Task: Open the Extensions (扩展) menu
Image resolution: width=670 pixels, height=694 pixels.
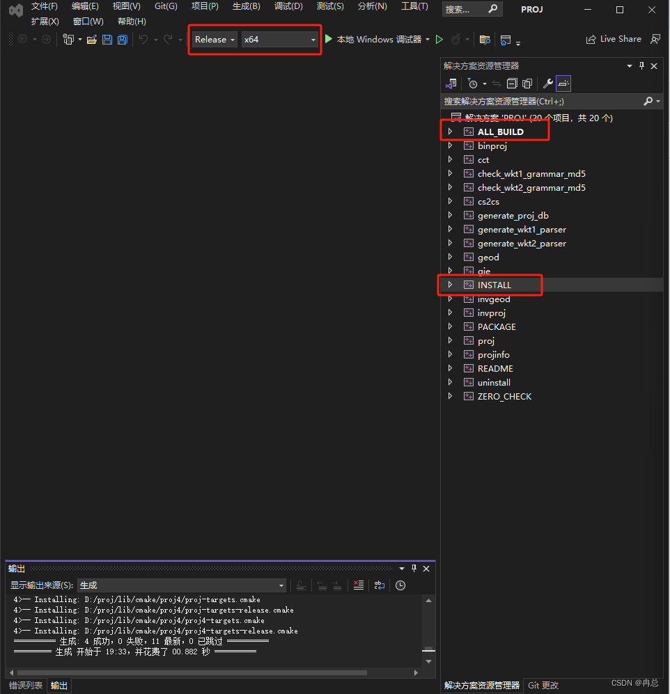Action: coord(45,22)
